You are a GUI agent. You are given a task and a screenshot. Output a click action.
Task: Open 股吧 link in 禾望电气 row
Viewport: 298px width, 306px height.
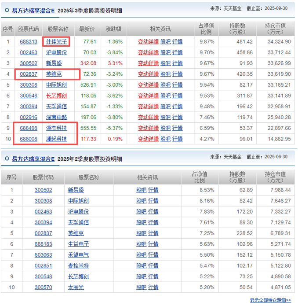pyautogui.click(x=141, y=255)
